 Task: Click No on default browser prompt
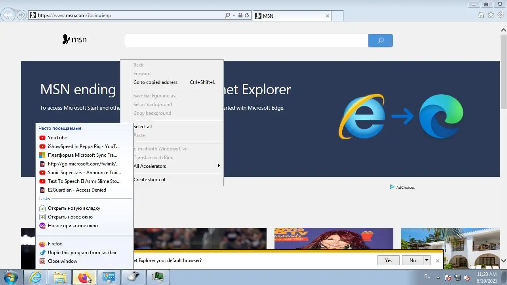[412, 260]
